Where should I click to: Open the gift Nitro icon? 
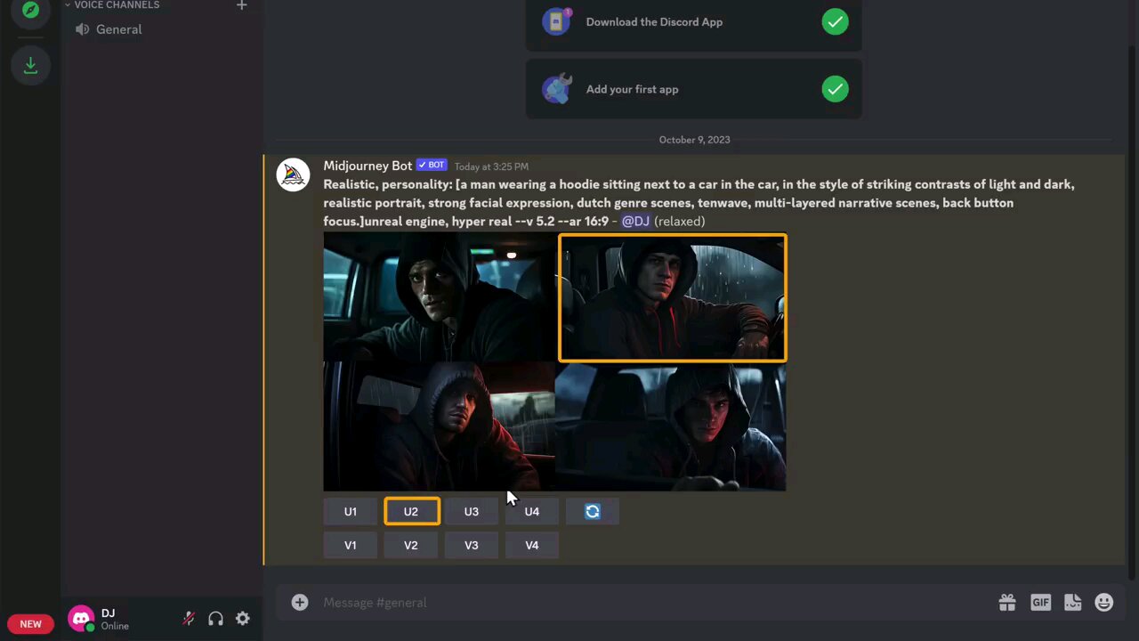click(x=1007, y=603)
